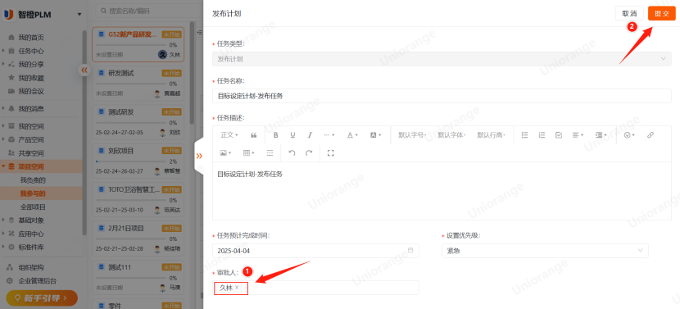Open the more text styles menu
The height and width of the screenshot is (309, 680).
point(329,135)
